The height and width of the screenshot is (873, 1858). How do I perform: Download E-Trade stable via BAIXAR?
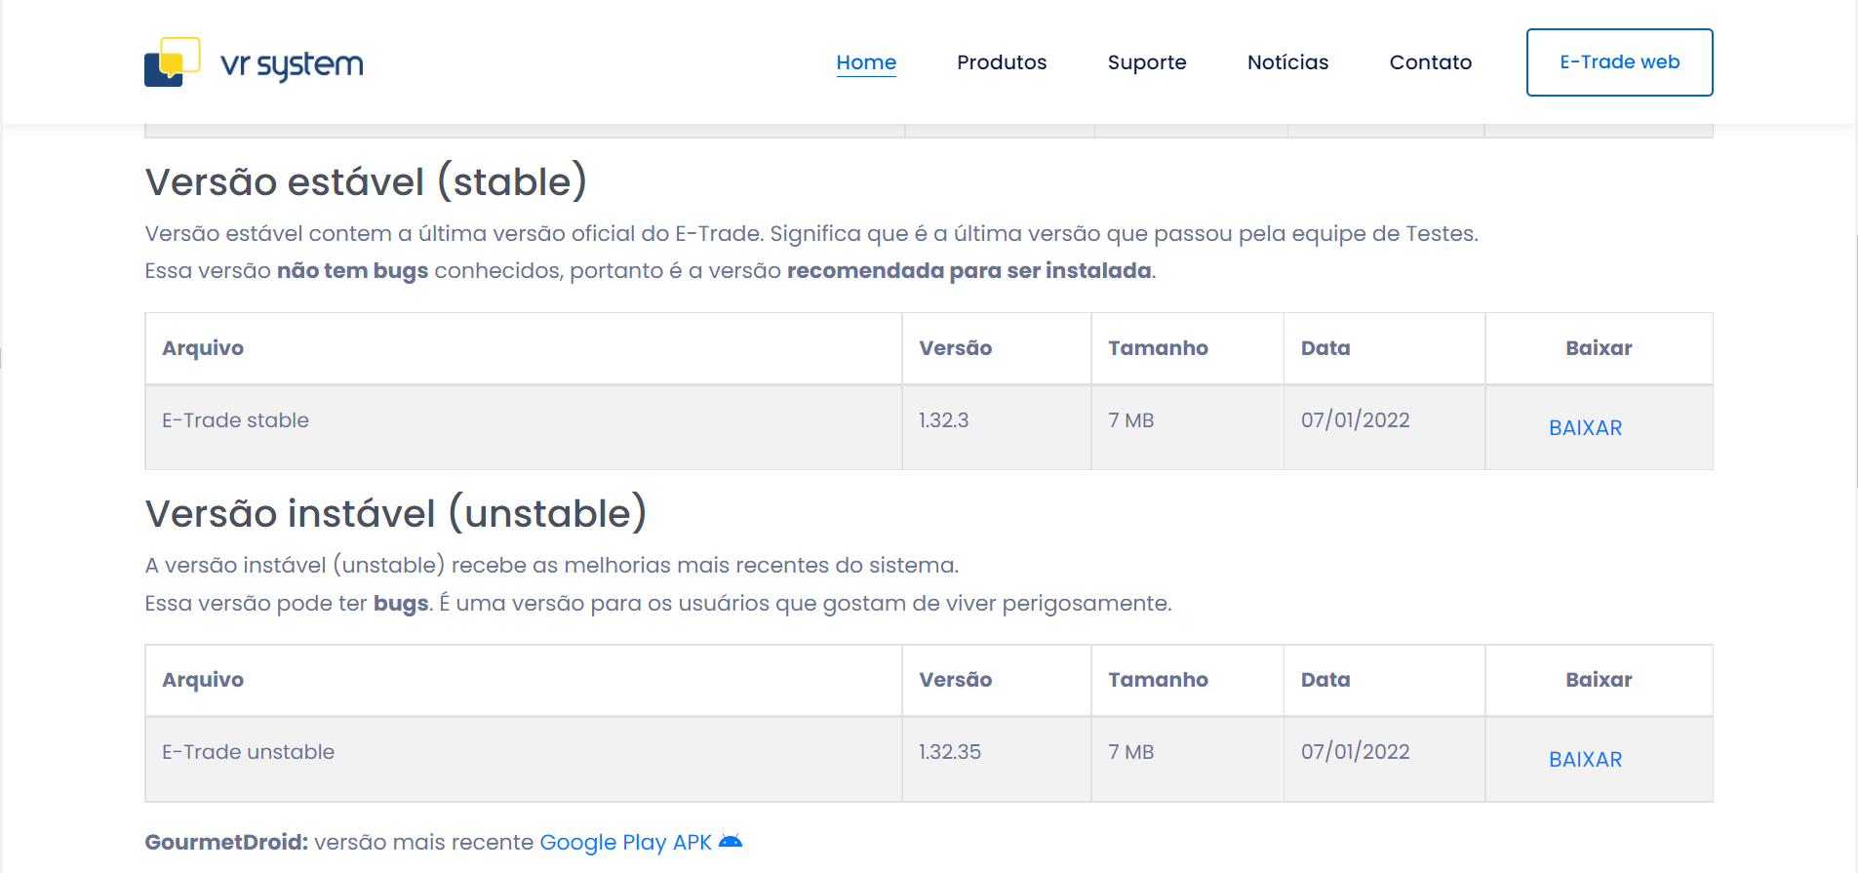pos(1585,428)
